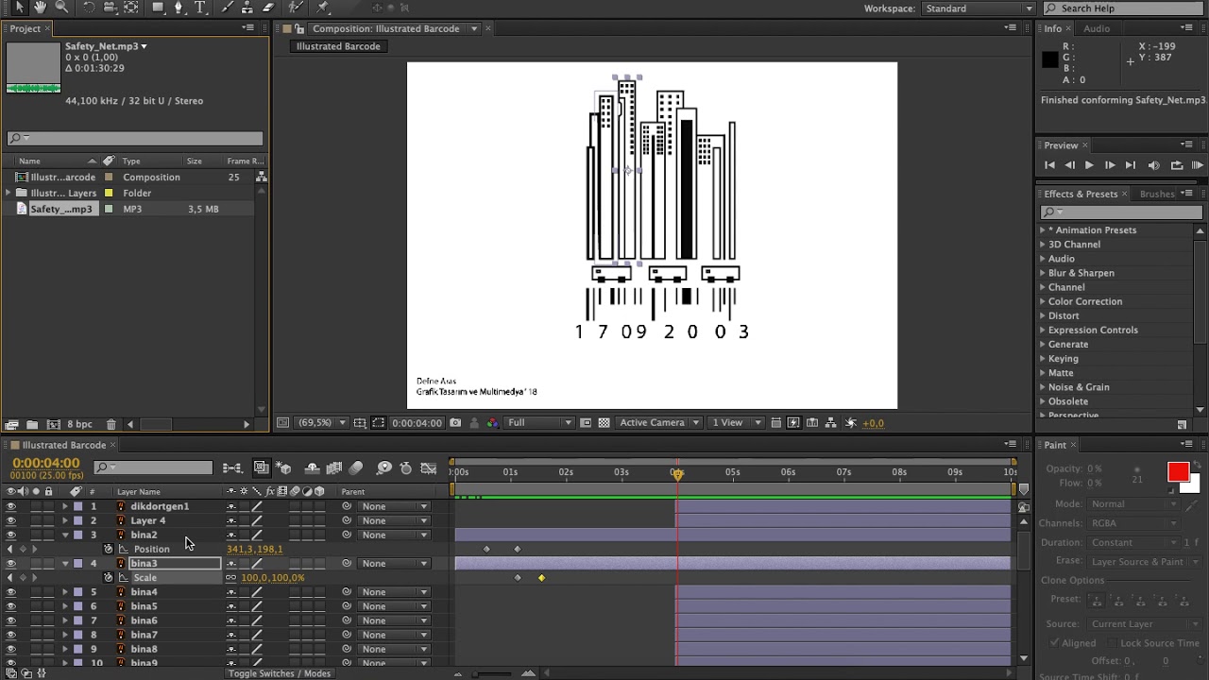
Task: Expand the bina5 layer properties
Action: (65, 606)
